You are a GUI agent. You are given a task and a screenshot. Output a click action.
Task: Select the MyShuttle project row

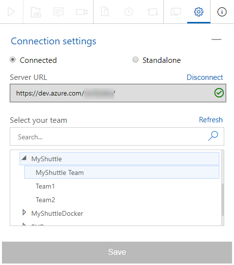pos(119,158)
